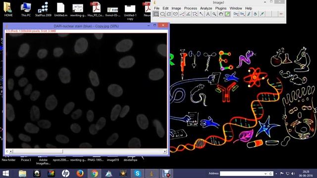Click the Windows Start button
The width and height of the screenshot is (317, 178).
(5, 174)
